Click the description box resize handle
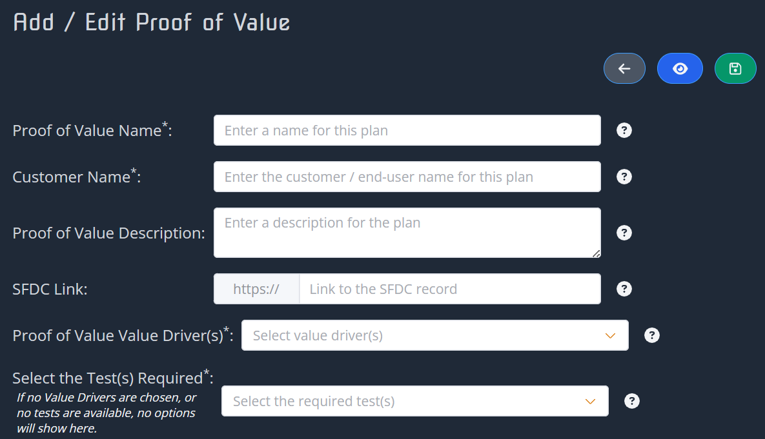 pos(596,253)
